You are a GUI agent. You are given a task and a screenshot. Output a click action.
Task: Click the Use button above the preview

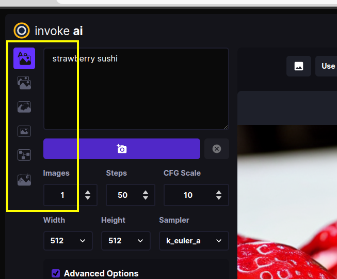[327, 66]
